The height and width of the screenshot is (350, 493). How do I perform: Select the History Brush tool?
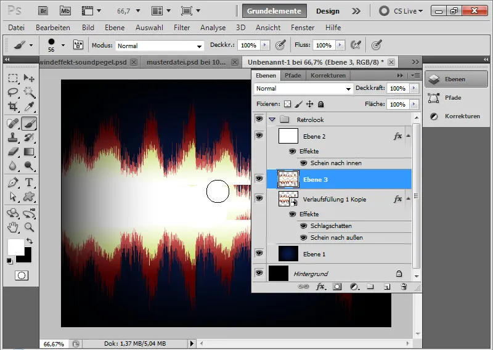click(x=29, y=137)
